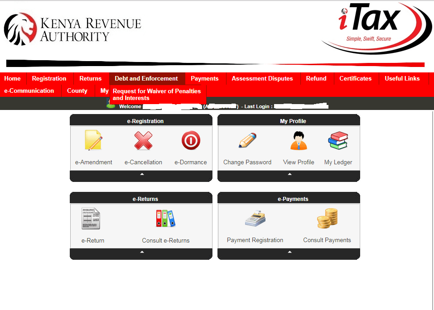Image resolution: width=434 pixels, height=310 pixels.
Task: Open the e-Amendment notepad icon
Action: [94, 140]
